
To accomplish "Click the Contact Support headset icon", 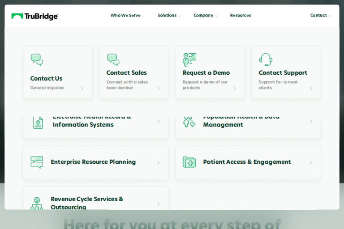I will pos(265,59).
